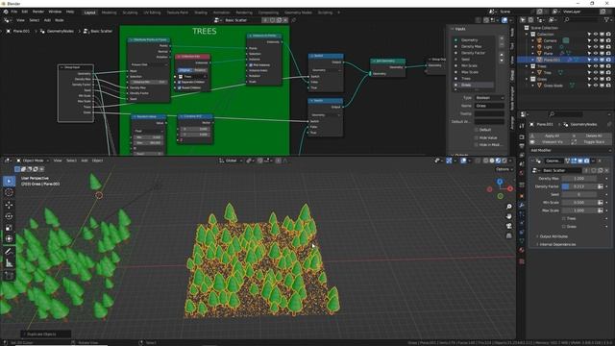Check the Hide Value option
Image resolution: width=615 pixels, height=346 pixels.
click(477, 137)
